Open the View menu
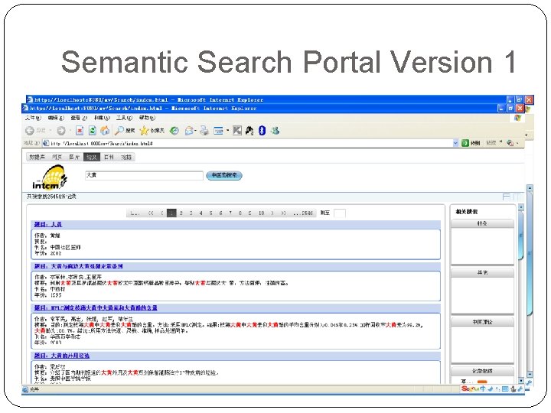This screenshot has height=413, width=551. click(79, 118)
